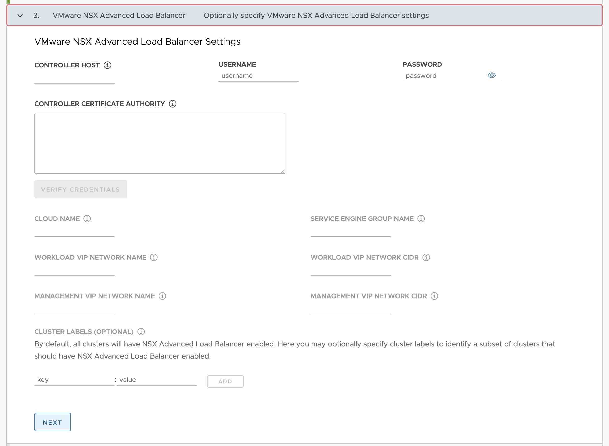This screenshot has width=609, height=446.
Task: Click 'Optionally specify VMware NSX Advanced Load Balancer settings' text
Action: click(316, 16)
